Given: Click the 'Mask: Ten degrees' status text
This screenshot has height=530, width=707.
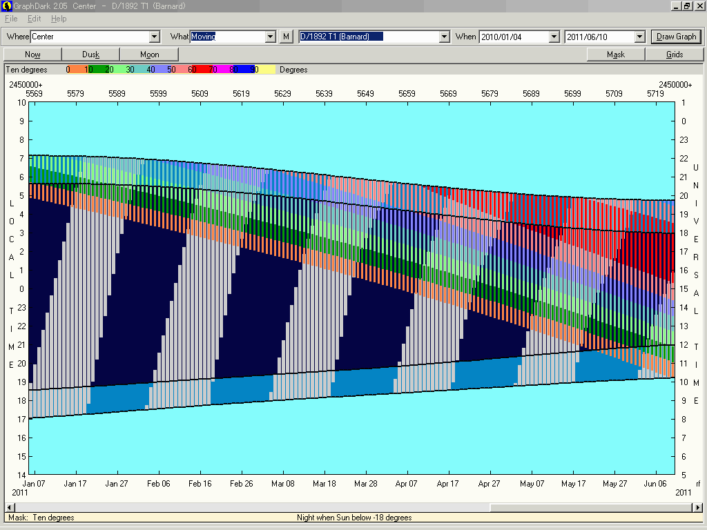Looking at the screenshot, I should 41,518.
